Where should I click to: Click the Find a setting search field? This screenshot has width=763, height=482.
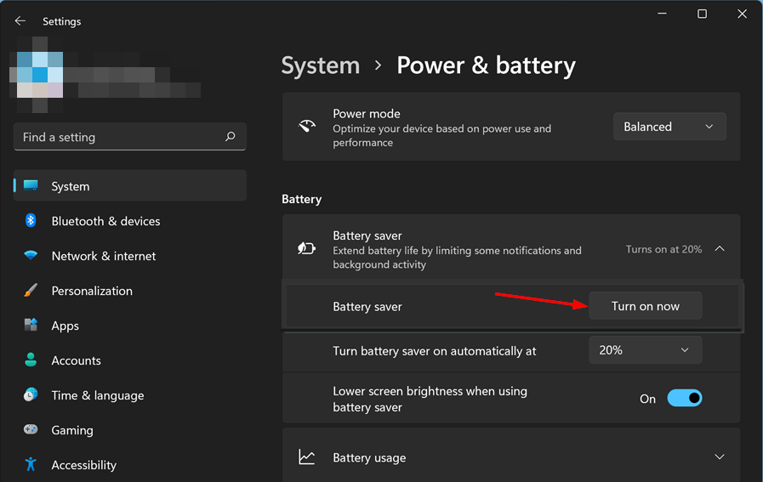(x=130, y=137)
